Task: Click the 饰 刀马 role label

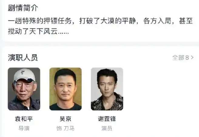Action: click(x=65, y=128)
